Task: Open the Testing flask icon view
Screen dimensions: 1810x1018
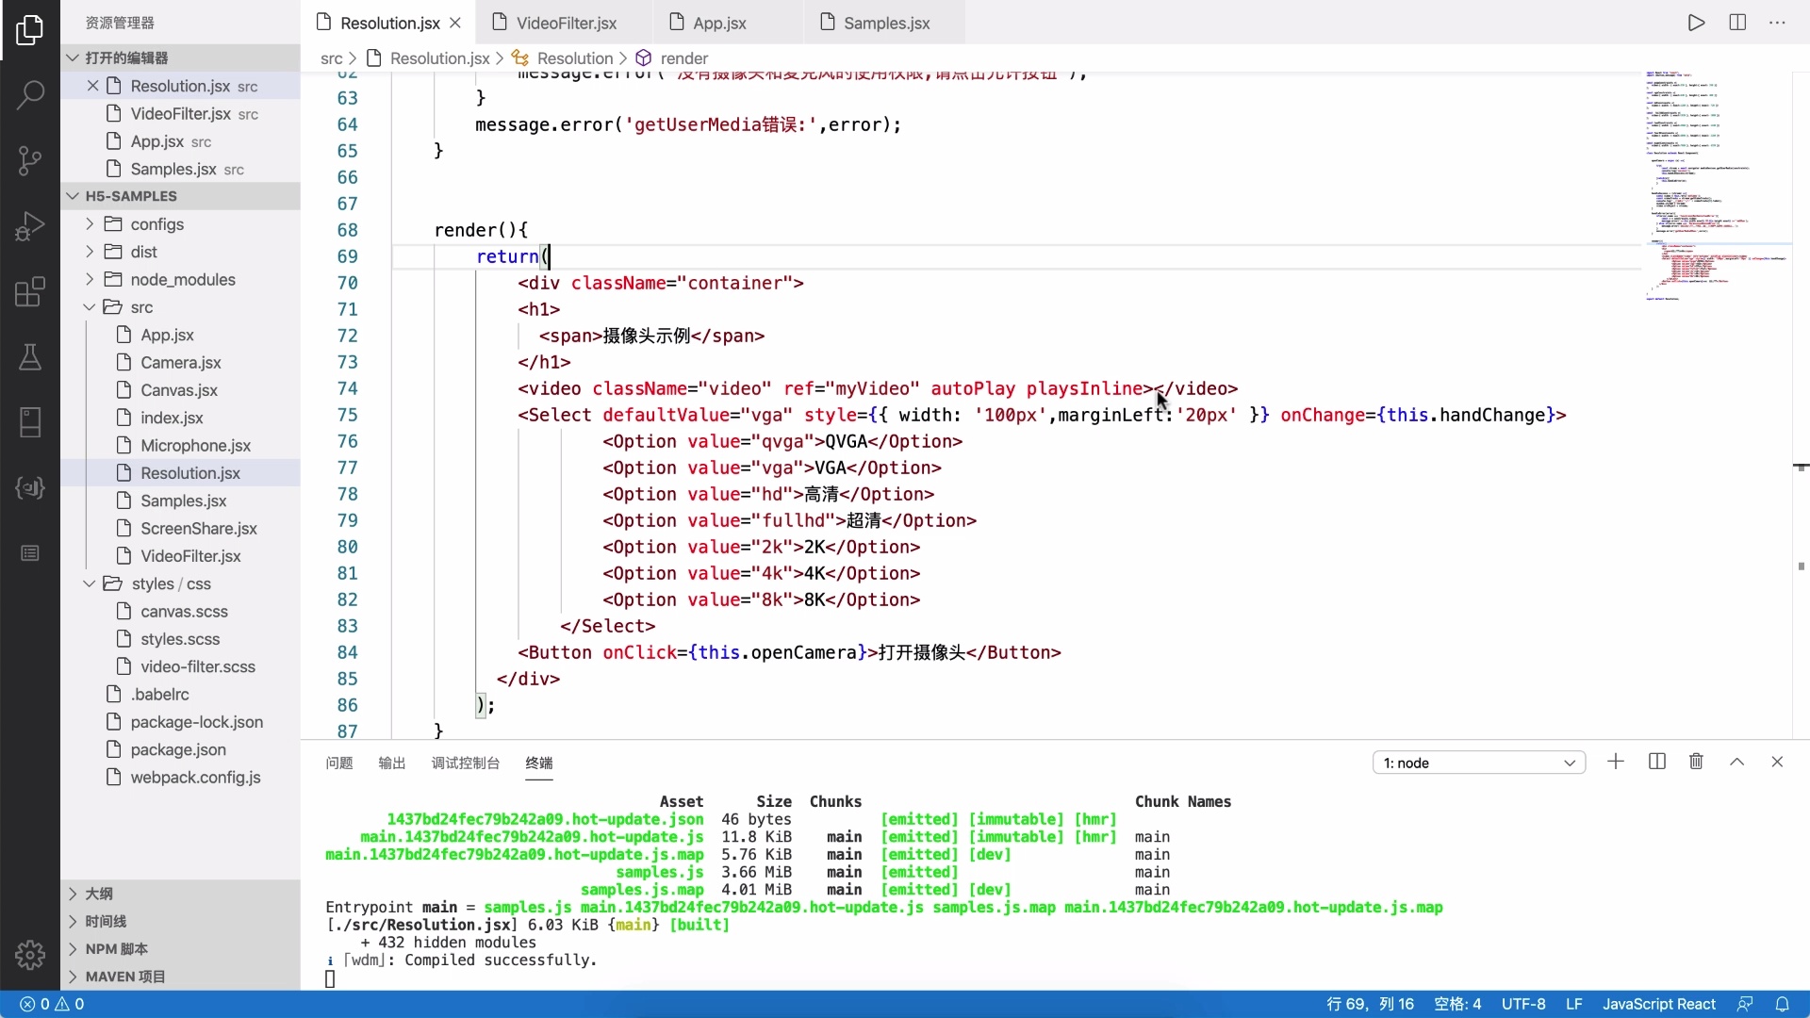Action: (x=30, y=357)
